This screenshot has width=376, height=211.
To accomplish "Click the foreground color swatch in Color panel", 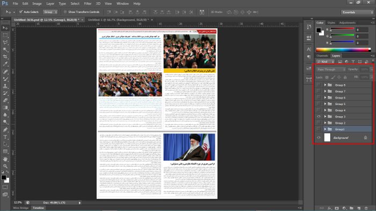I will pyautogui.click(x=319, y=30).
